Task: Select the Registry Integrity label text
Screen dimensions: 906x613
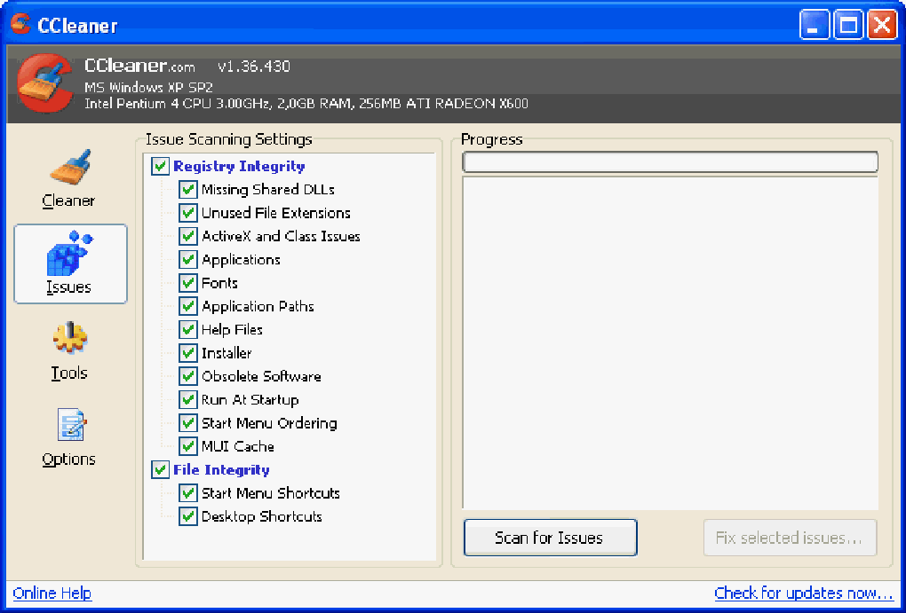Action: tap(239, 166)
